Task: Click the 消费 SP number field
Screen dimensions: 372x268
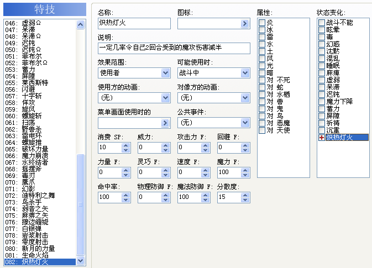Action: [x=110, y=148]
